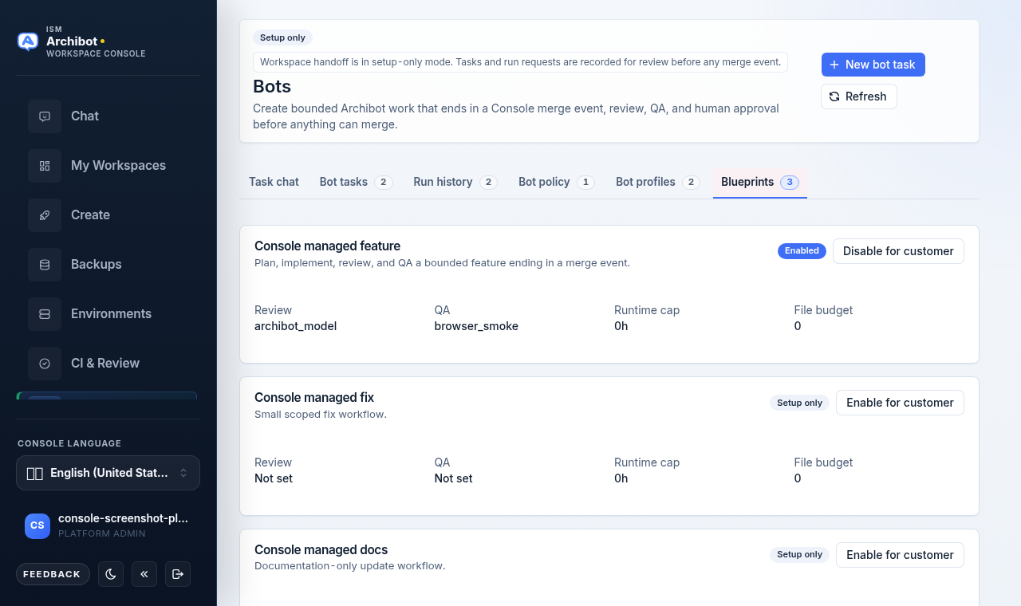Select the Blueprints tab
The image size is (1021, 606).
(x=760, y=182)
